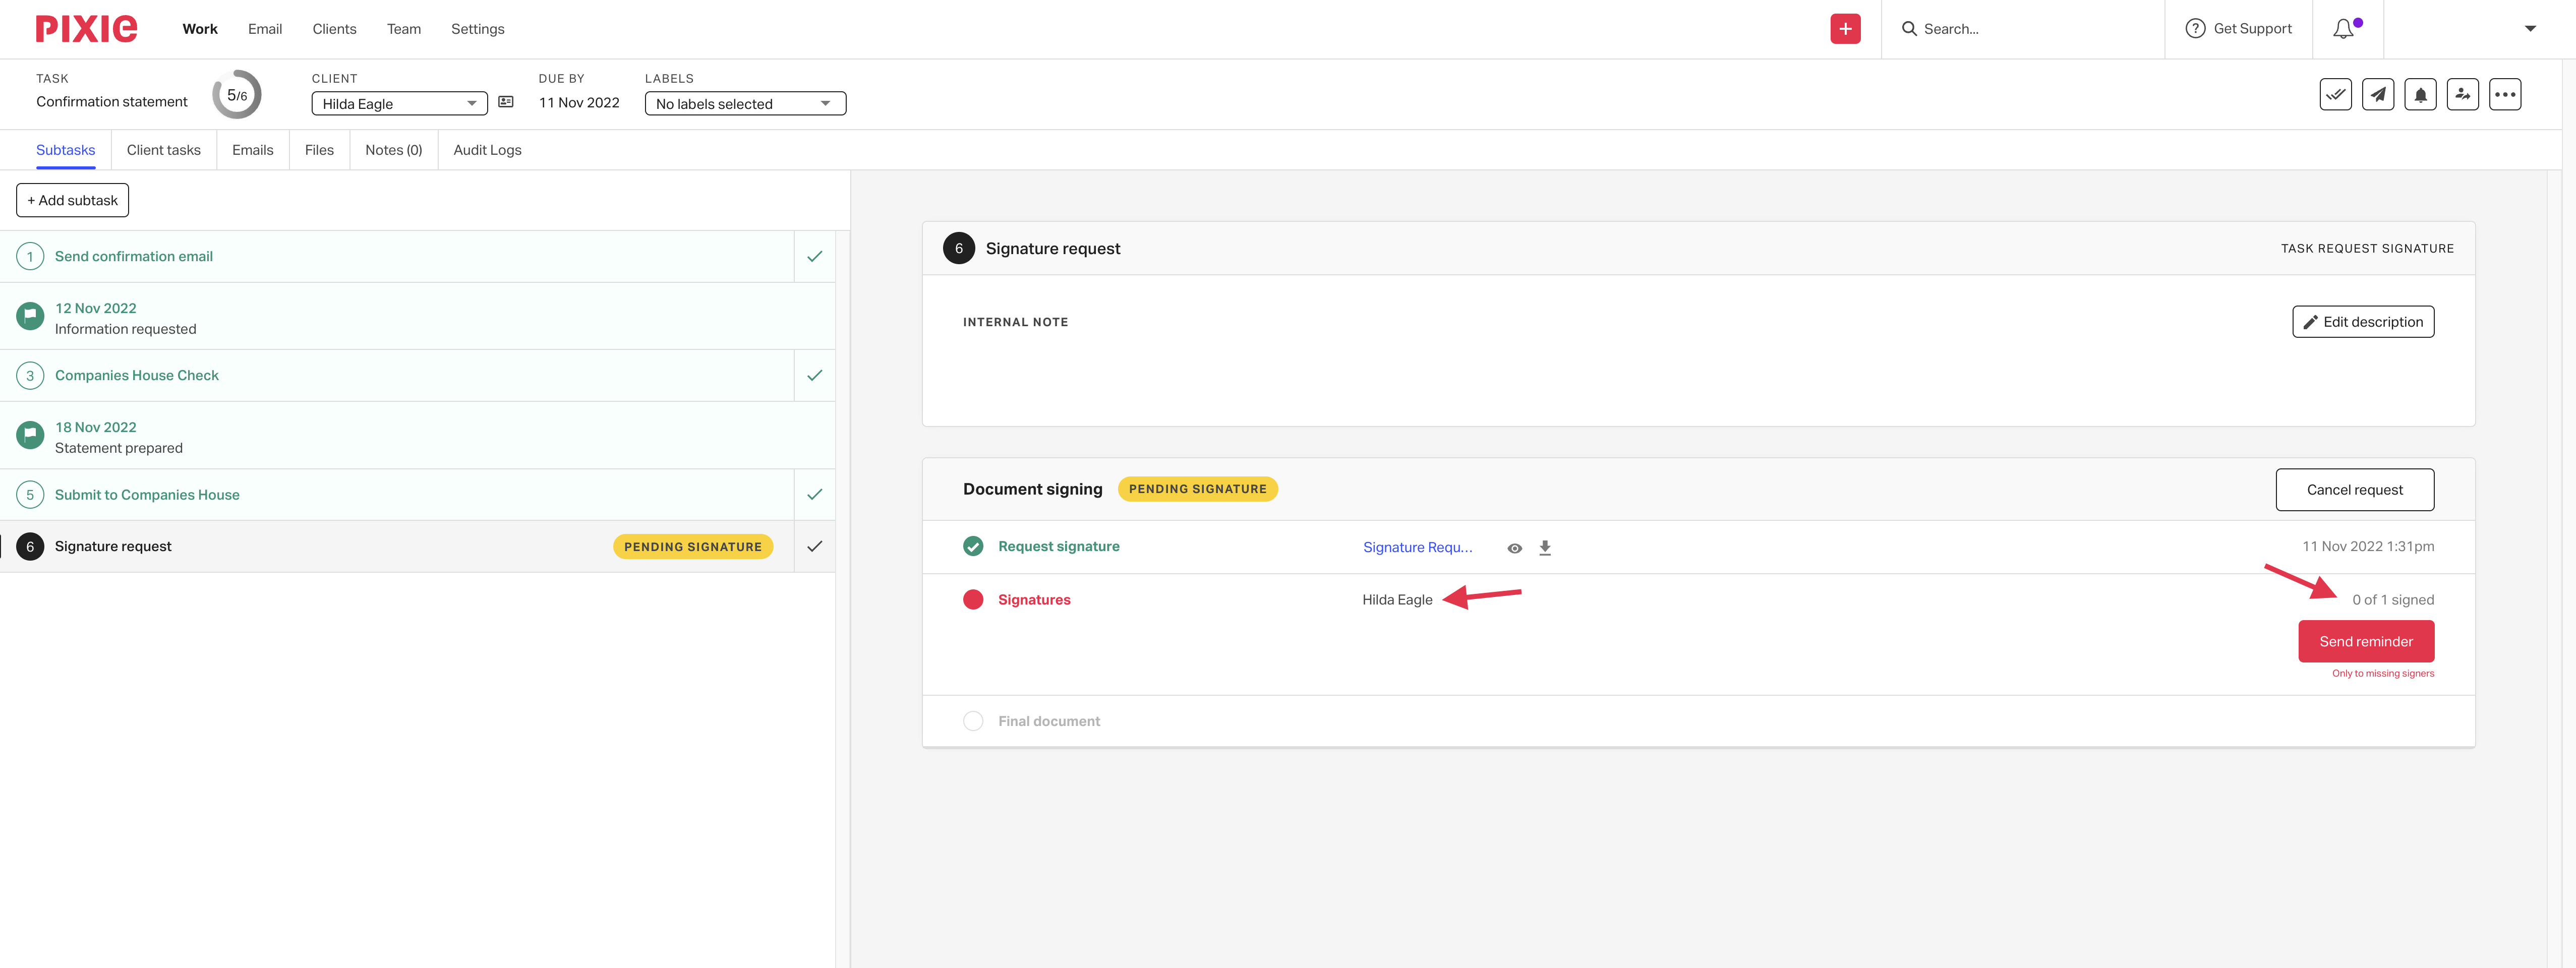Toggle completion of Send confirmation email
Viewport: 2576px width, 968px height.
pyautogui.click(x=814, y=256)
